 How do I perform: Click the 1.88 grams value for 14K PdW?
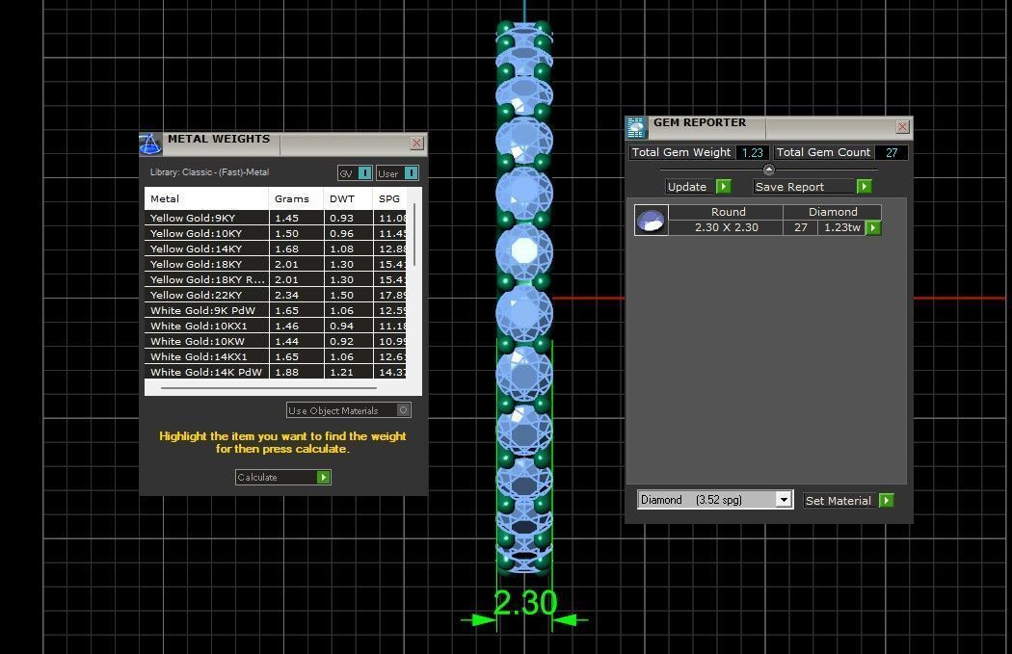pos(286,372)
